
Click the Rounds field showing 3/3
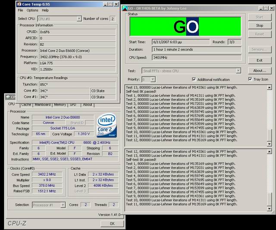pyautogui.click(x=235, y=42)
